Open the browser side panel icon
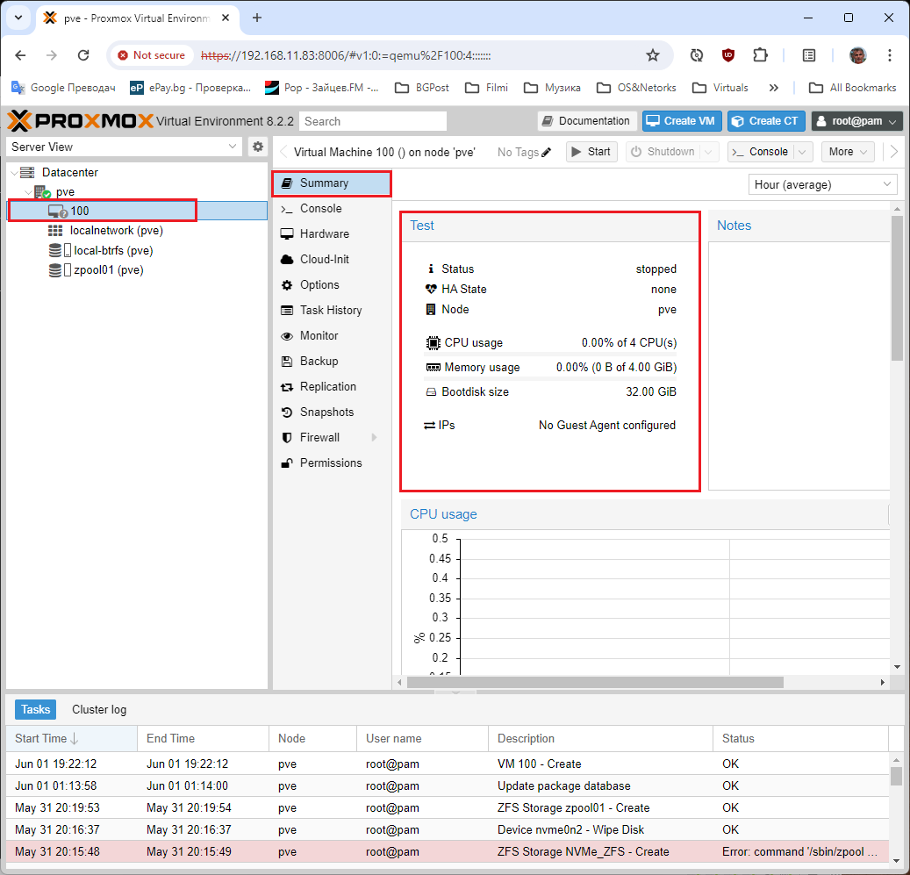Viewport: 910px width, 875px height. [x=808, y=55]
